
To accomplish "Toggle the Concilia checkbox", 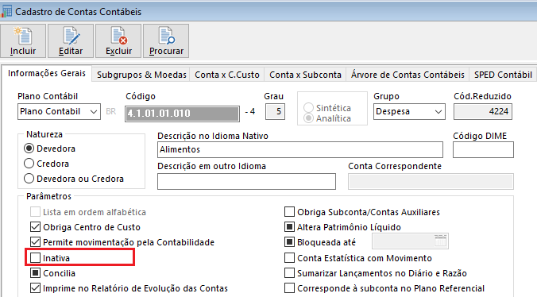I will (35, 273).
